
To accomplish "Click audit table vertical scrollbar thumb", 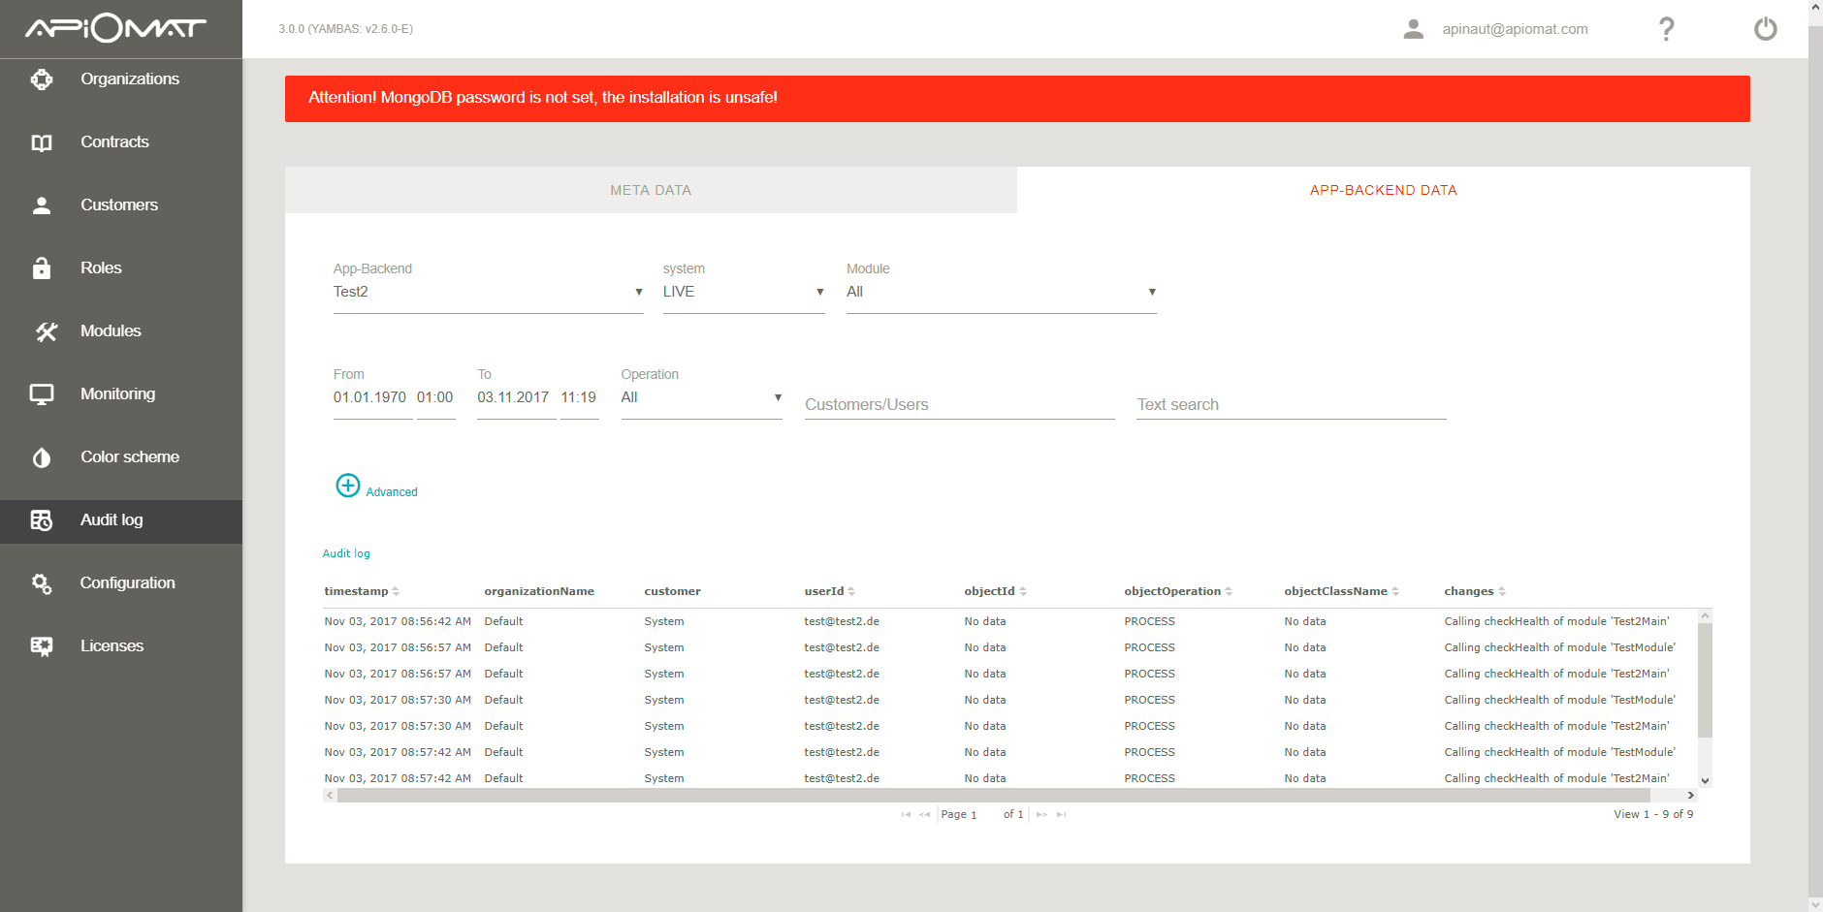I will pos(1705,680).
